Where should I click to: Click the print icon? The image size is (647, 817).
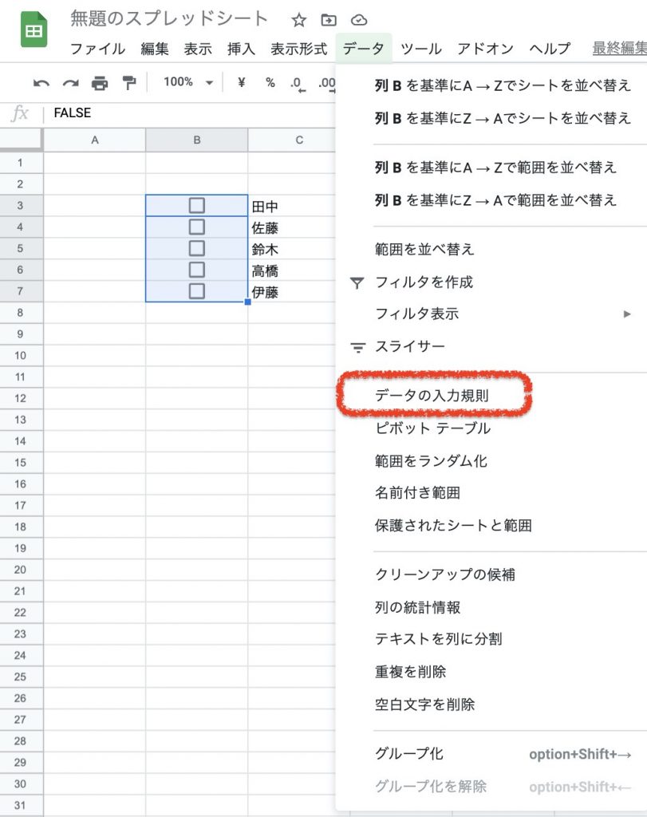[100, 83]
